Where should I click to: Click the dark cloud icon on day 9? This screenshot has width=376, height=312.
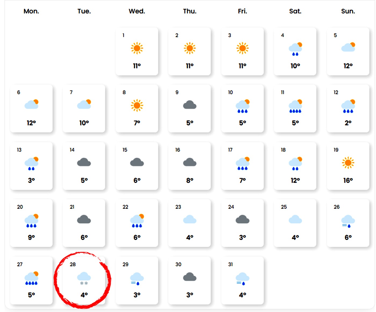190,105
